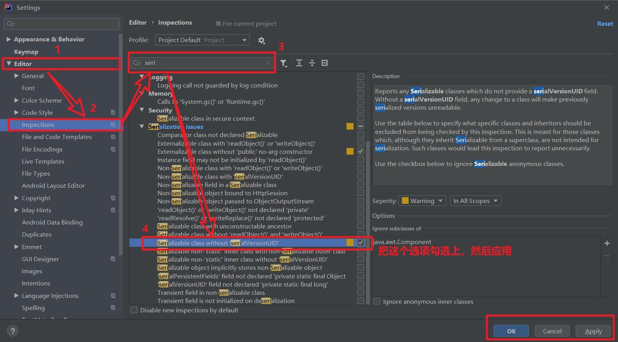Select Keymap in the settings sidebar
The image size is (618, 342).
click(26, 52)
